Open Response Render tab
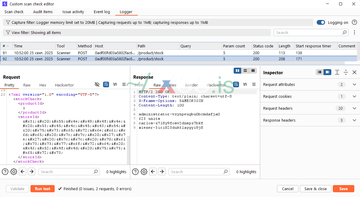This screenshot has width=360, height=197. pyautogui.click(x=192, y=85)
